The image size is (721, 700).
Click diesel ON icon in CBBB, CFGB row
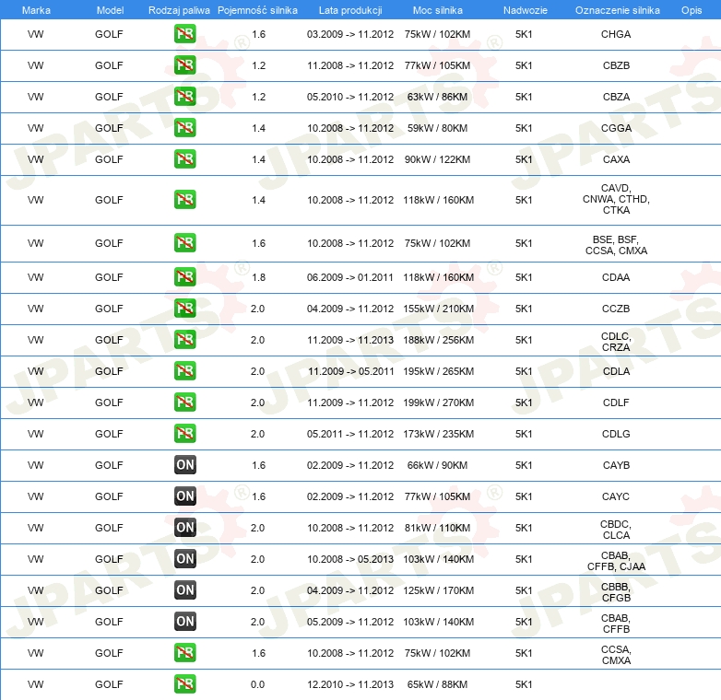coord(184,589)
